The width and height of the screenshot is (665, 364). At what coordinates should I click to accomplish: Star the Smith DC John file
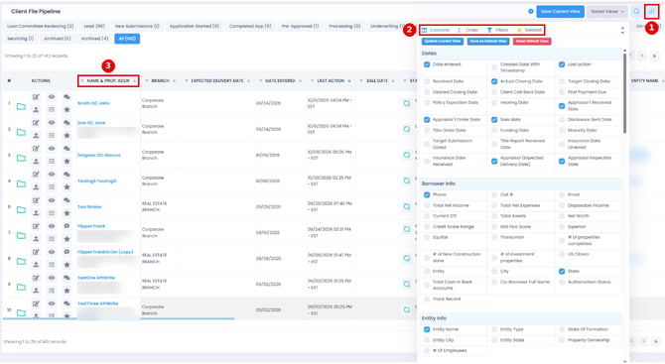tap(66, 110)
